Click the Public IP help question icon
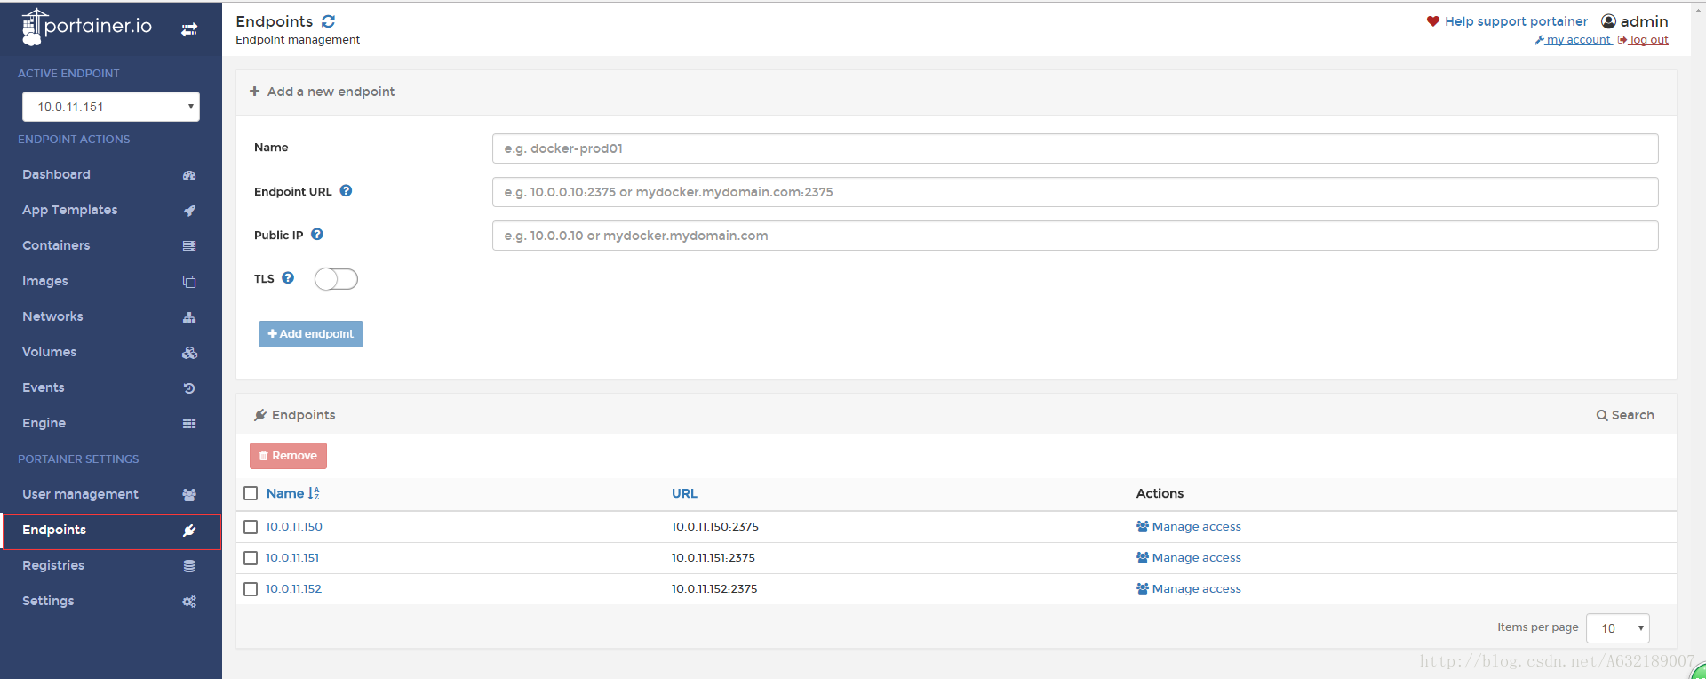 tap(317, 235)
